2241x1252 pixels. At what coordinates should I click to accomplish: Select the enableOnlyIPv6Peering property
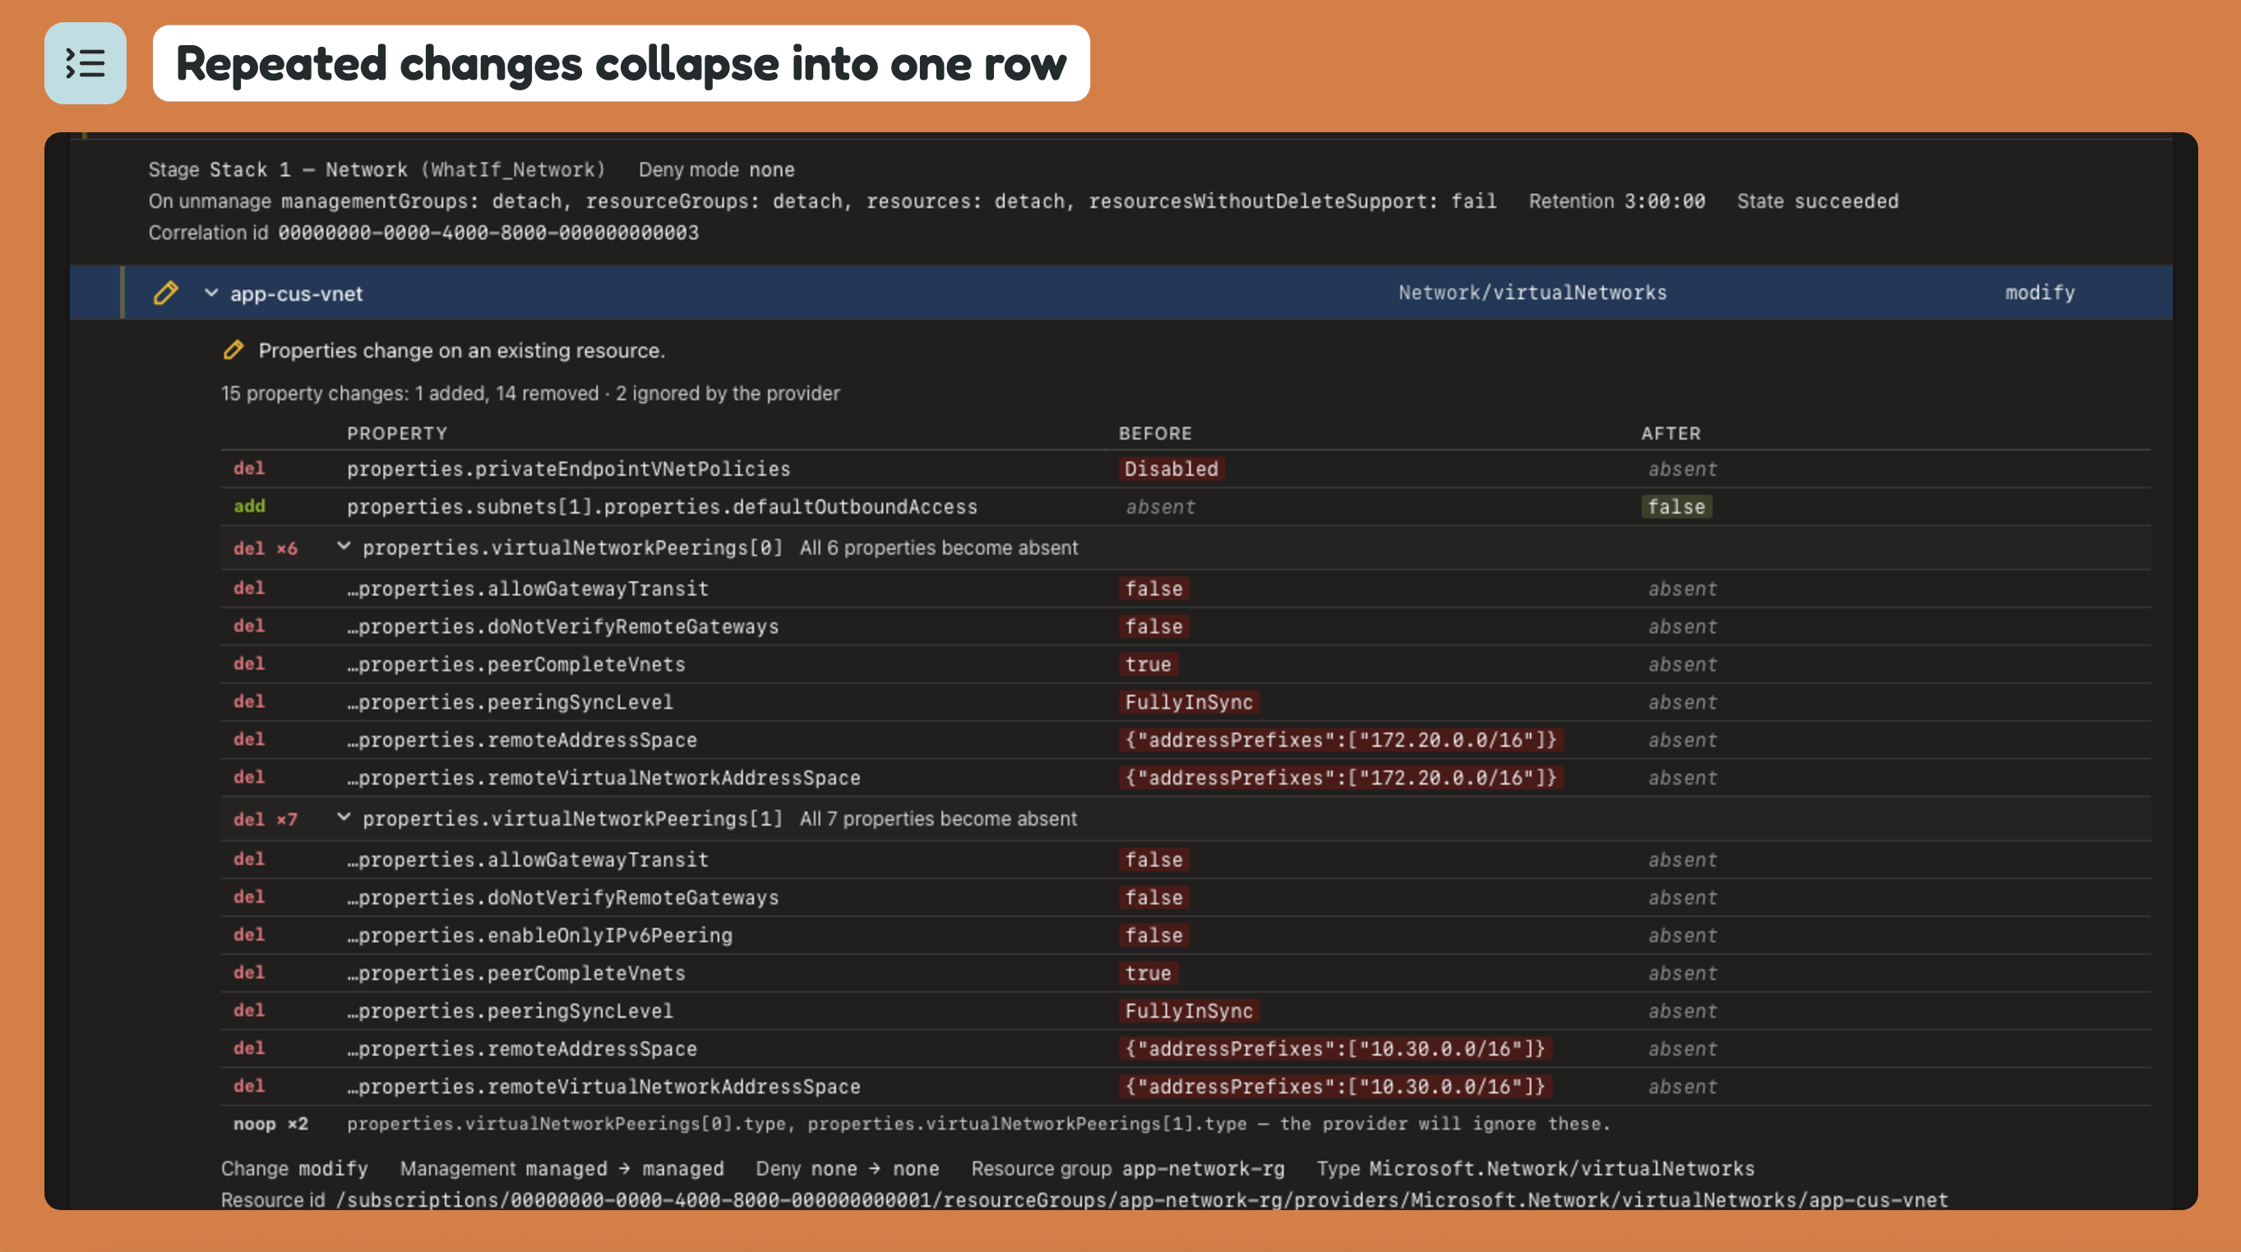(x=1185, y=936)
